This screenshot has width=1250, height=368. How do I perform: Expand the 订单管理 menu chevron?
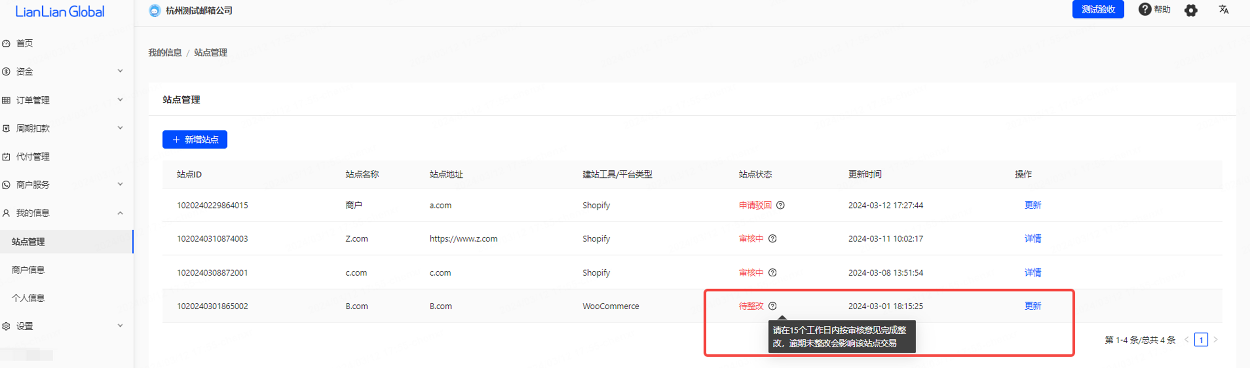coord(120,100)
